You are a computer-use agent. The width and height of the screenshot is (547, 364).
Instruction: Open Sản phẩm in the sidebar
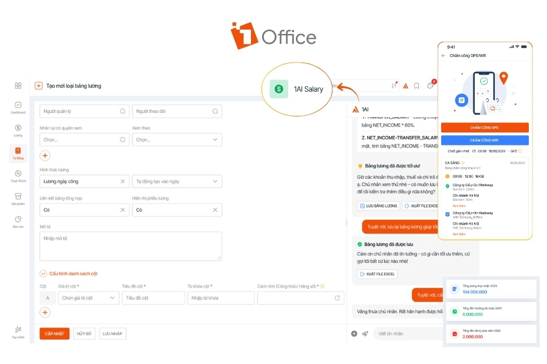click(x=18, y=199)
